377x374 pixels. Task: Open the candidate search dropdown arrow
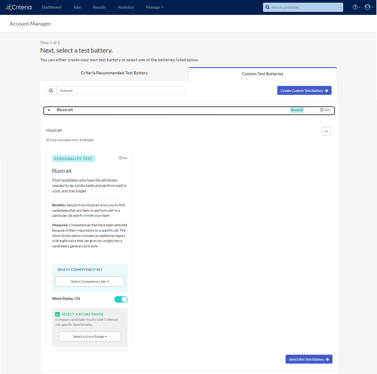340,7
